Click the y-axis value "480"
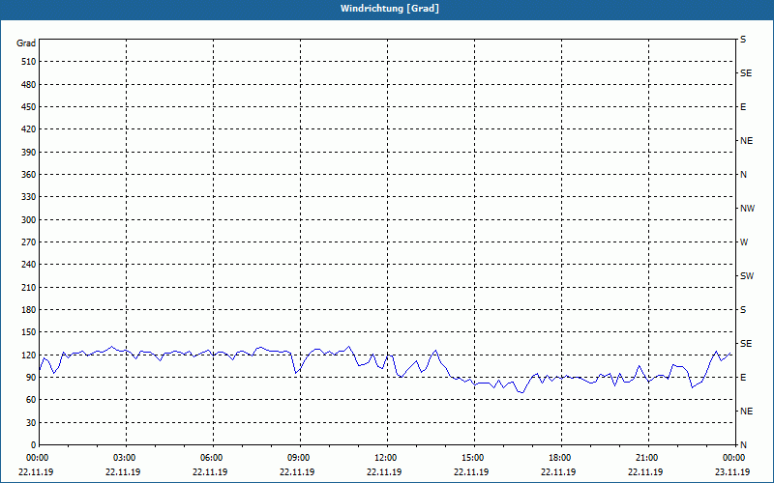The height and width of the screenshot is (483, 774). [29, 84]
